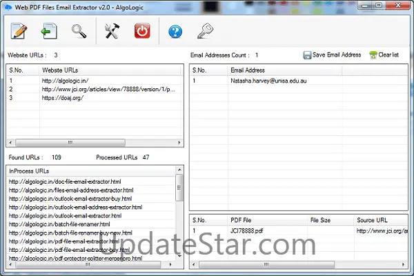Viewport: 414px width, 276px height.
Task: Click the Email Address column header
Action: pos(284,70)
